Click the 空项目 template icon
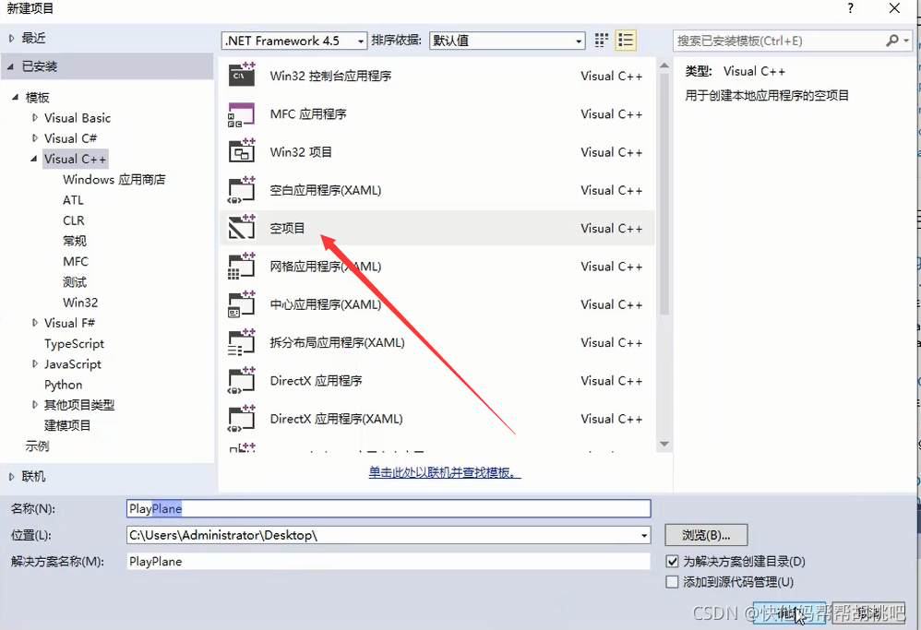 coord(242,228)
